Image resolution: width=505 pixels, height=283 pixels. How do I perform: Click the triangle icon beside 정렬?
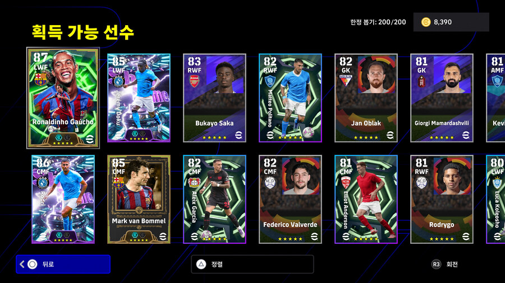(x=201, y=265)
